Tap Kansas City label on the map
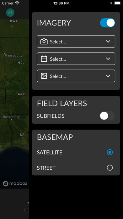Viewport: 123px width, 219px height. [x=14, y=55]
